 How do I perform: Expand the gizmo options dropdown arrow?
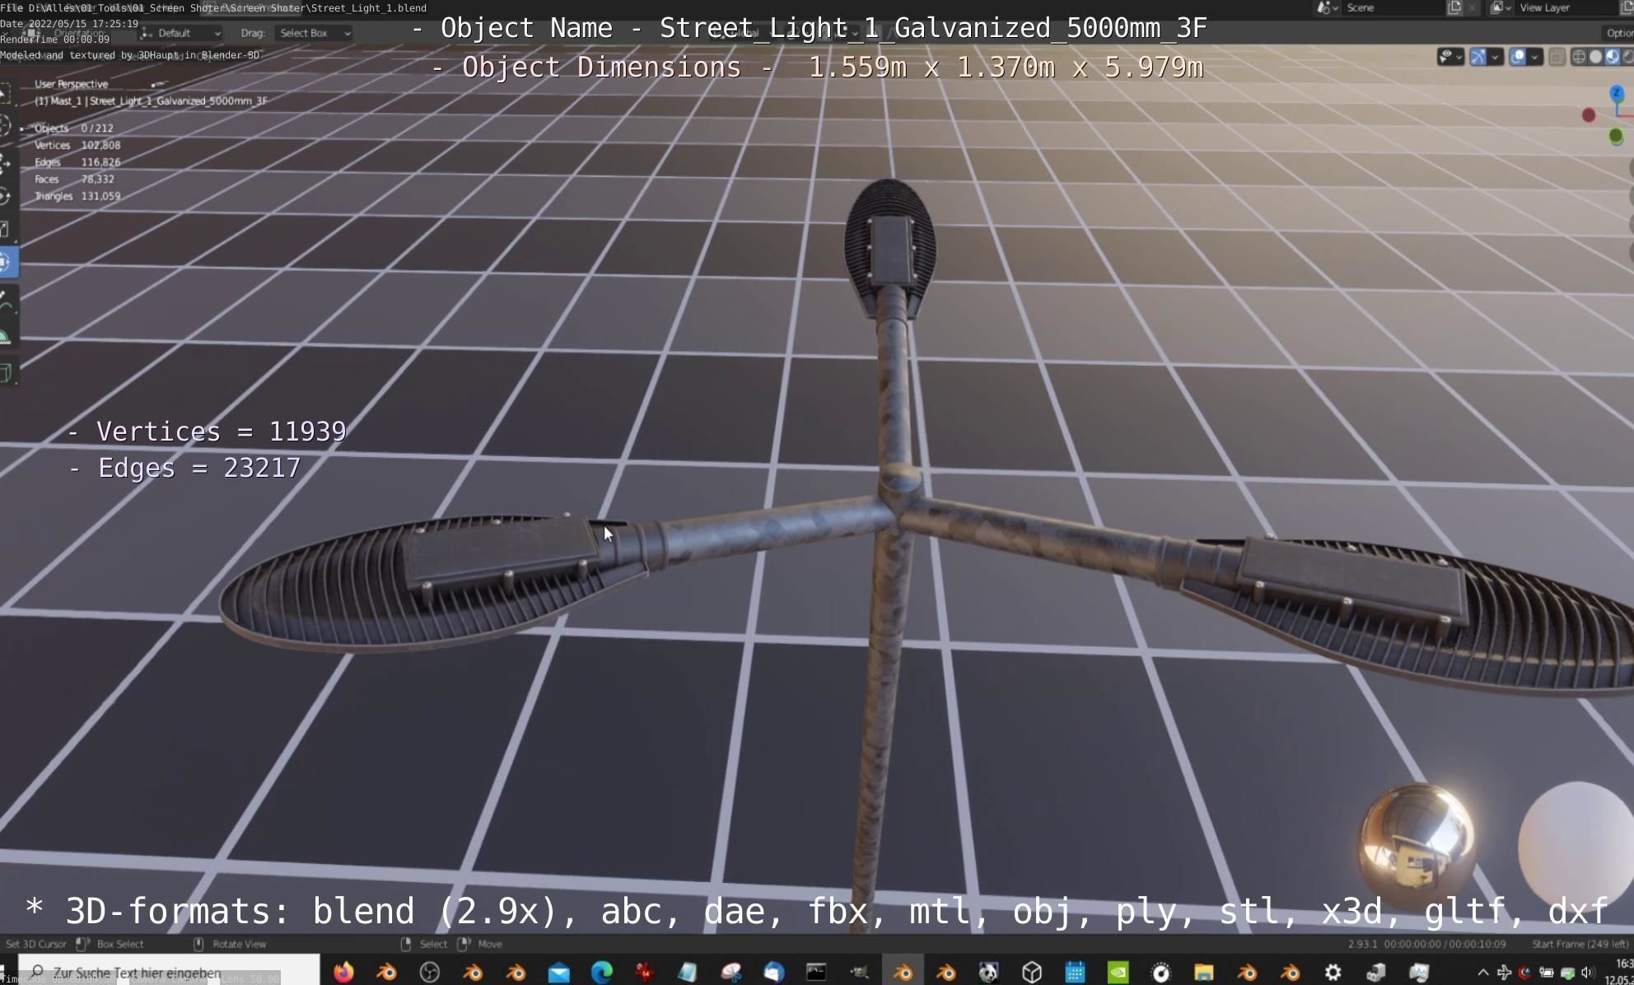[x=1495, y=57]
